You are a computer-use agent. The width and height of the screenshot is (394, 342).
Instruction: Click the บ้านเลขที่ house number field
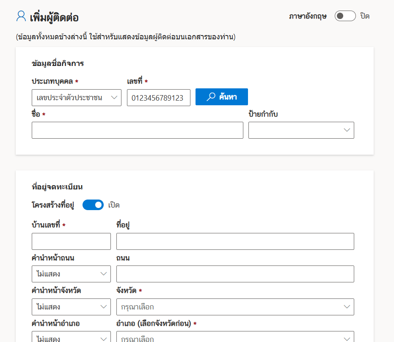[x=71, y=241]
